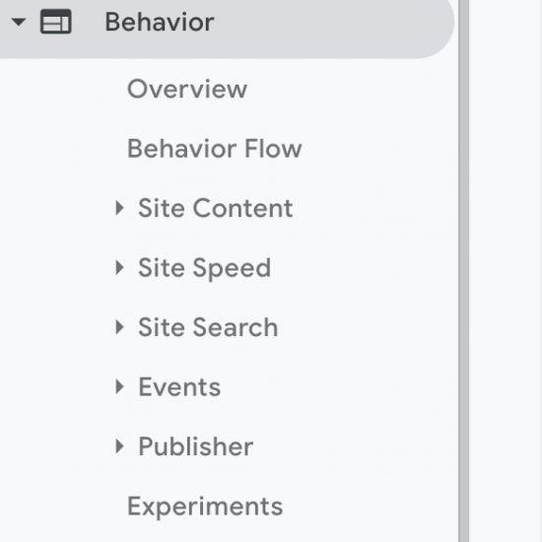The height and width of the screenshot is (542, 542).
Task: Select the Site Speed item
Action: (x=204, y=268)
